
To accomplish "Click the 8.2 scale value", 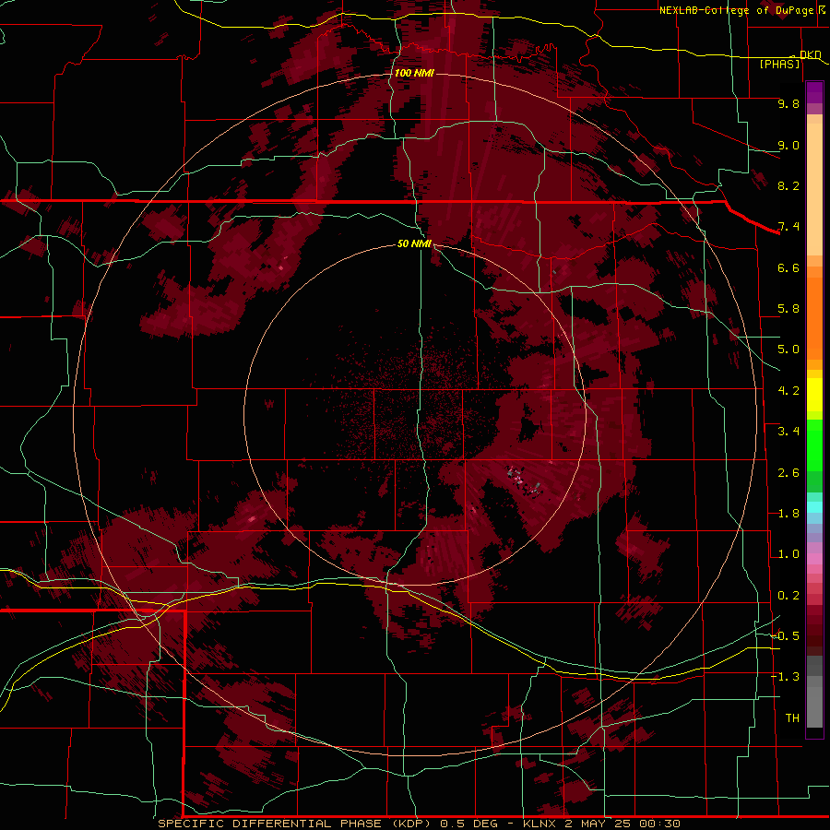I will (x=788, y=185).
